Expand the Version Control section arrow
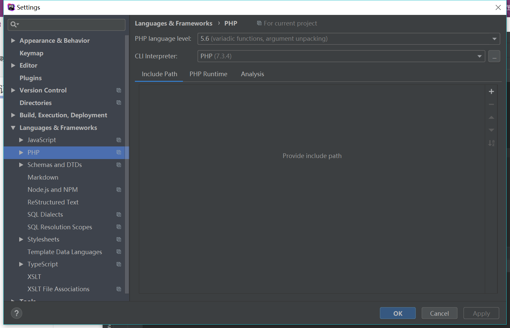Screen dimensions: 510x328 13,90
